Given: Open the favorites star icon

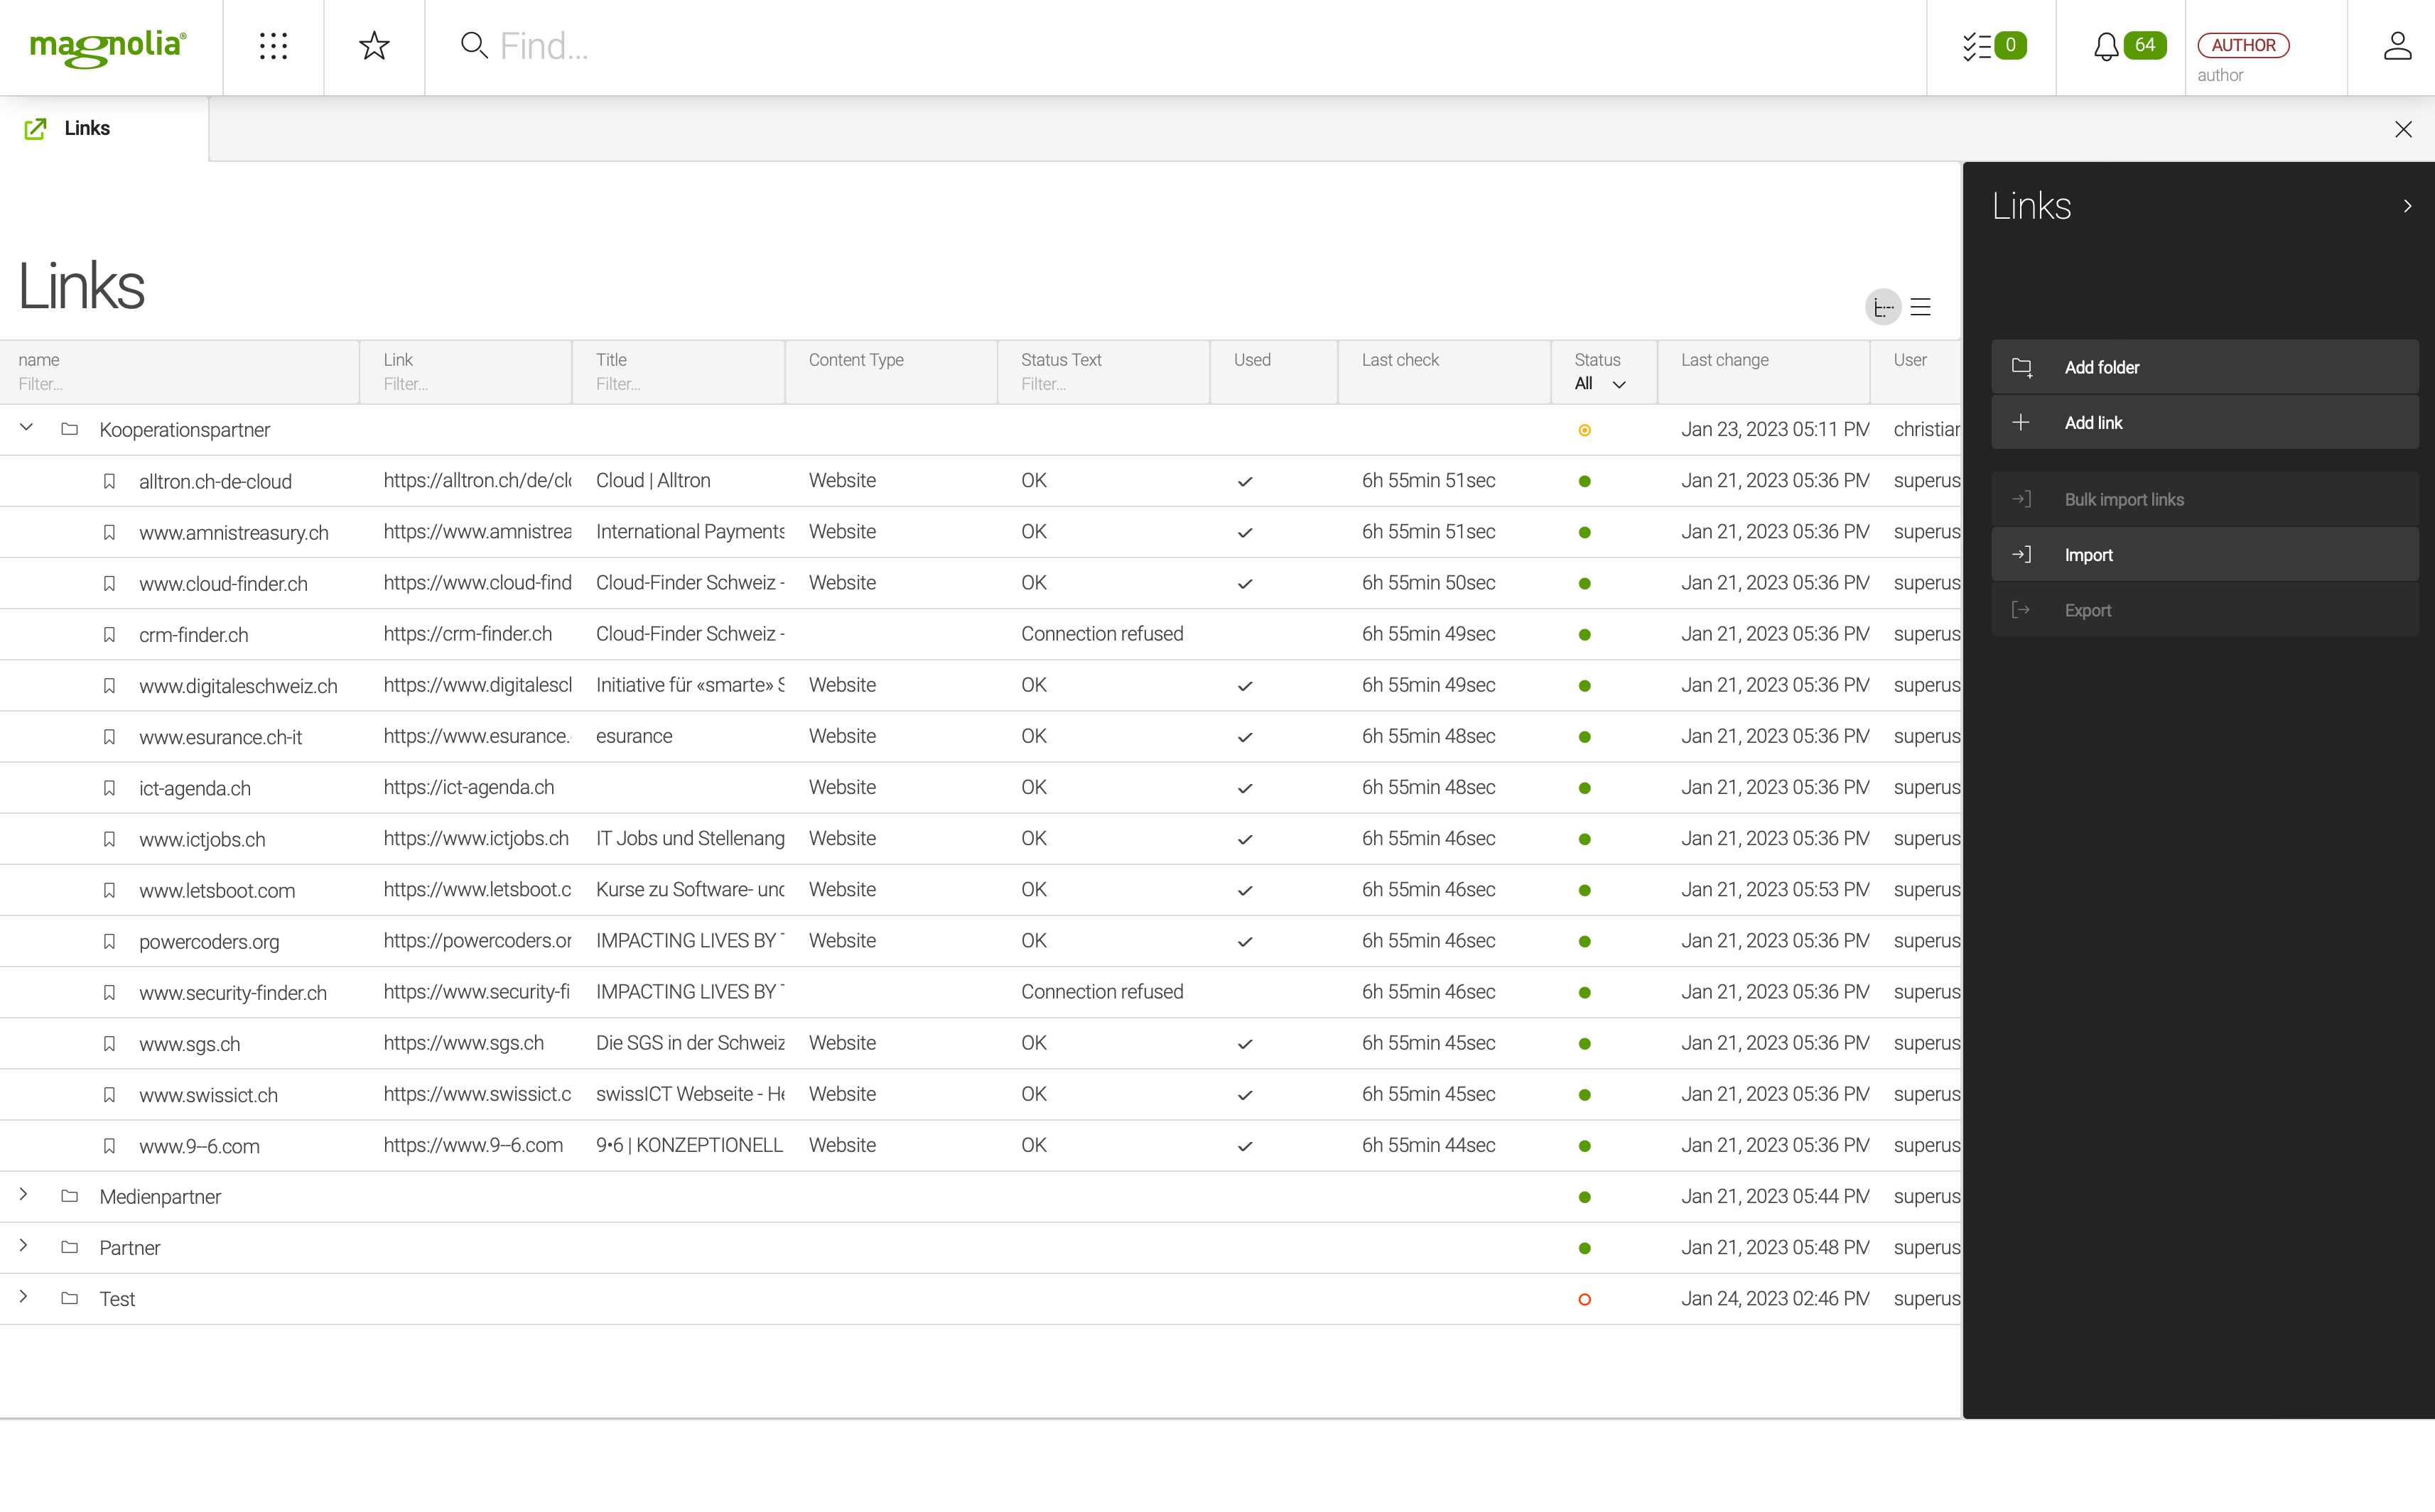Looking at the screenshot, I should (374, 45).
